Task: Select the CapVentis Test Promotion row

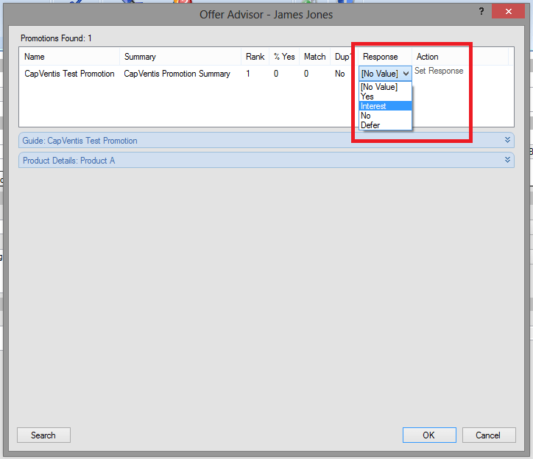Action: [69, 74]
